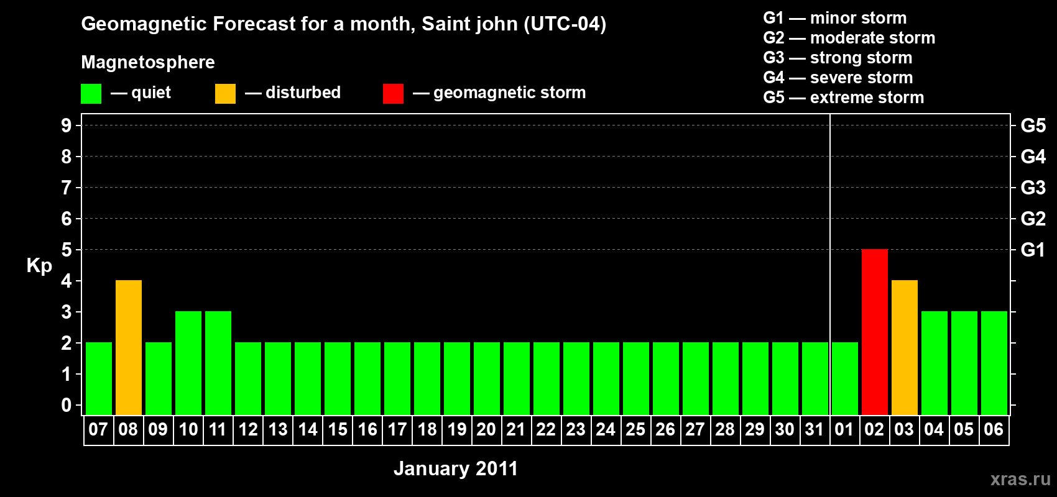This screenshot has height=497, width=1057.
Task: Select the orange bar for day 03
Action: coord(905,348)
